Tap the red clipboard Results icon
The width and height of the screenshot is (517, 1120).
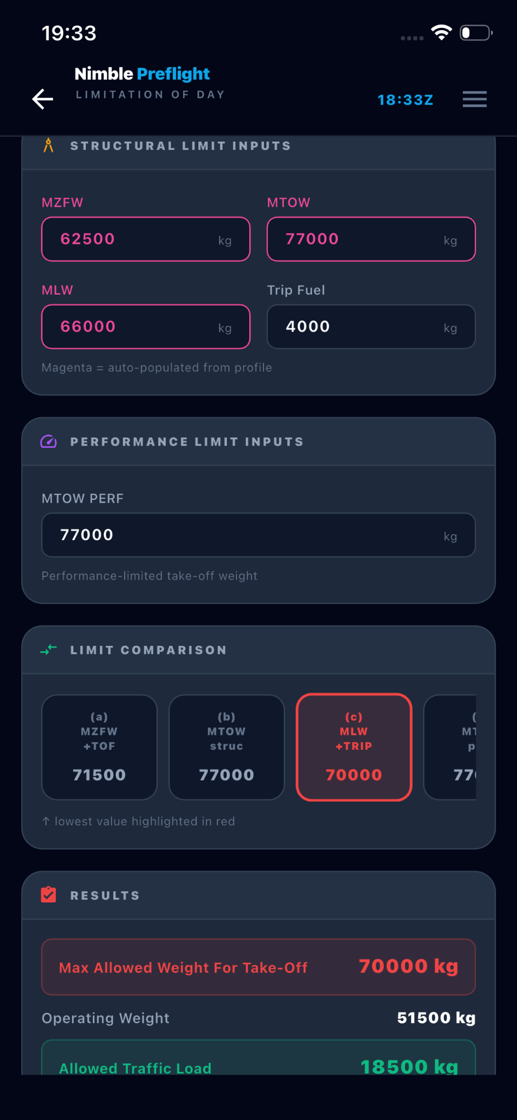49,895
